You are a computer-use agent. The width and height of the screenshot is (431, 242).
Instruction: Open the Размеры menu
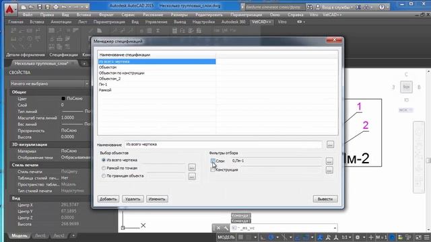tap(179, 15)
